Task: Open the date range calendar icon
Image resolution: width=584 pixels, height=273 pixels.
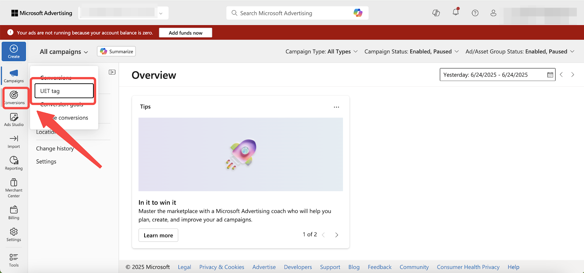Action: tap(550, 75)
